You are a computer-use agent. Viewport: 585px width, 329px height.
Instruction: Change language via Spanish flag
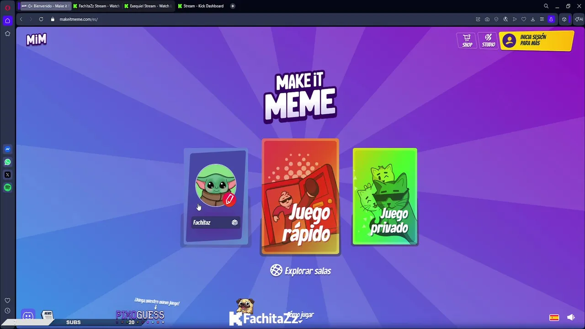tap(554, 317)
